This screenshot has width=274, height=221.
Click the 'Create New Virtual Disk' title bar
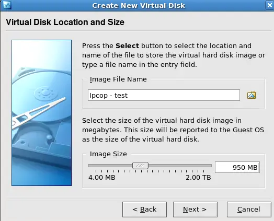coord(139,5)
